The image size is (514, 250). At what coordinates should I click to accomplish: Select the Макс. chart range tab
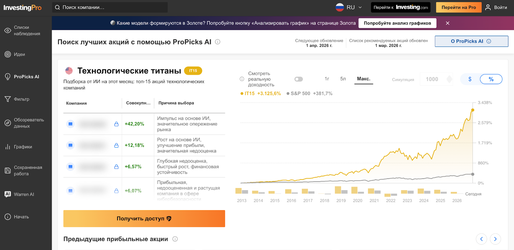pyautogui.click(x=364, y=79)
